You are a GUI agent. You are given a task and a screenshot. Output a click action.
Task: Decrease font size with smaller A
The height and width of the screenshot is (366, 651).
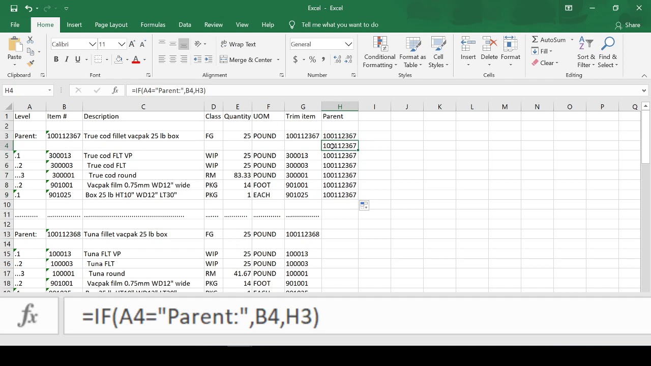143,44
